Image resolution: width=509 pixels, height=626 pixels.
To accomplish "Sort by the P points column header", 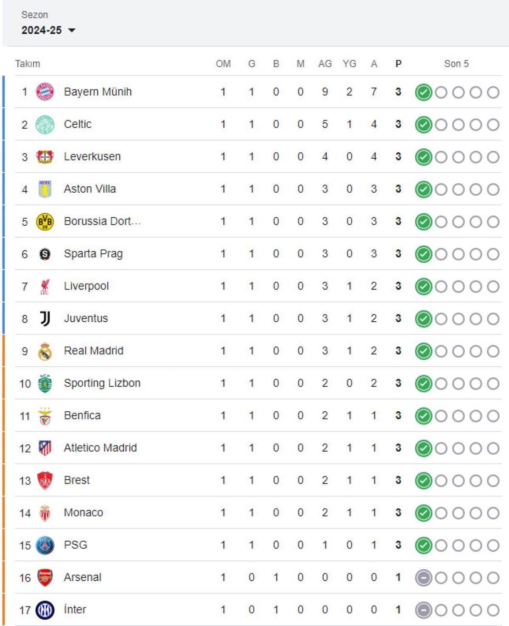I will coord(398,64).
